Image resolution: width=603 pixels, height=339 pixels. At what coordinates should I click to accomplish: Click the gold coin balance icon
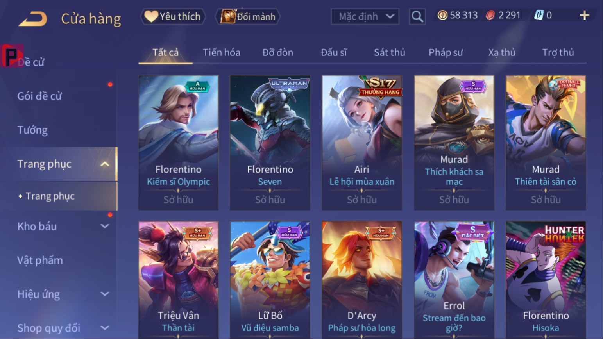click(442, 15)
